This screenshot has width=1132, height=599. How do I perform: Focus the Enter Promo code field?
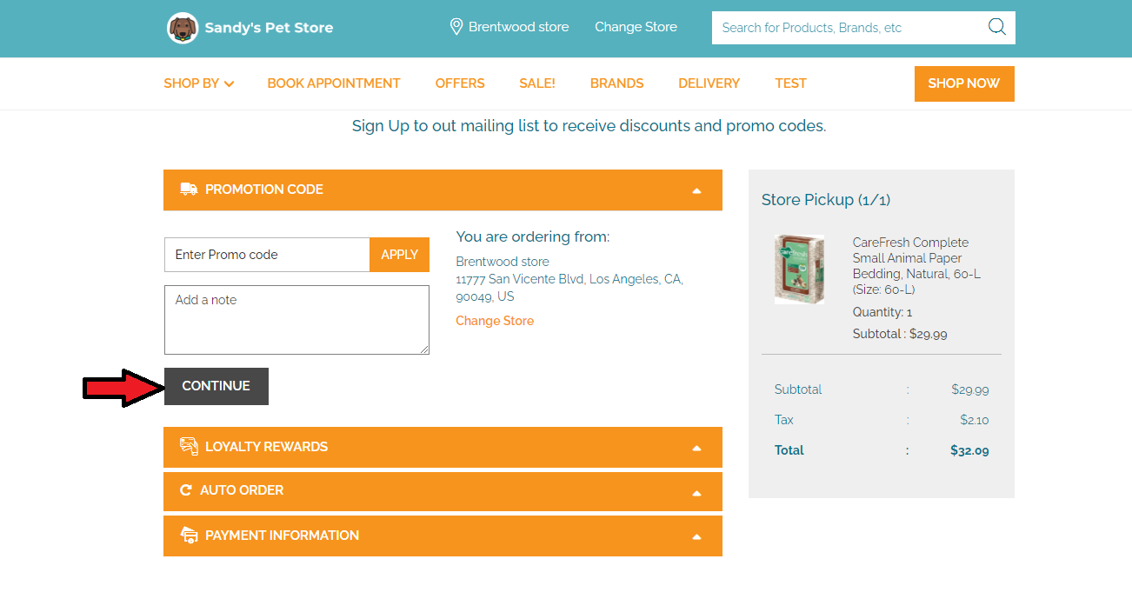click(x=267, y=255)
